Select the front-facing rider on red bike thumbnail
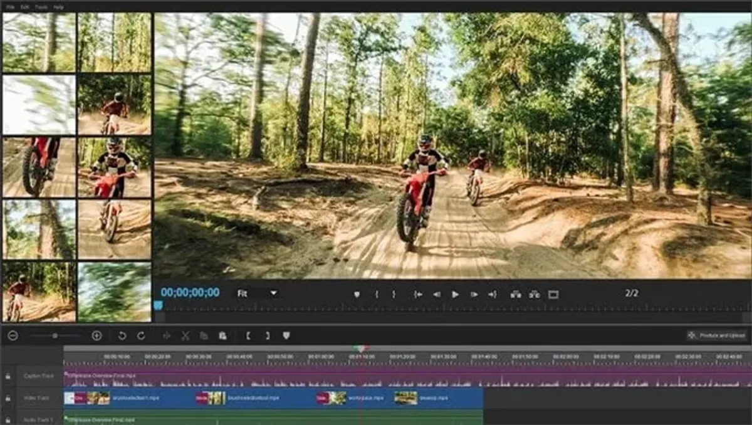Screen dimensions: 752x425 (114, 167)
